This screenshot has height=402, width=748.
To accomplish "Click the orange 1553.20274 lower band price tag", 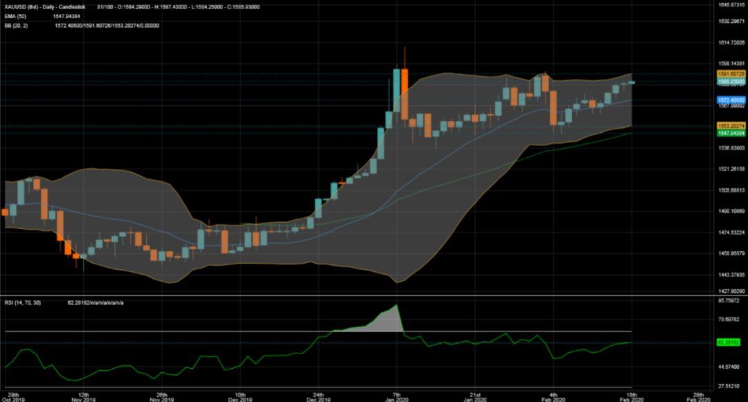I will point(731,126).
